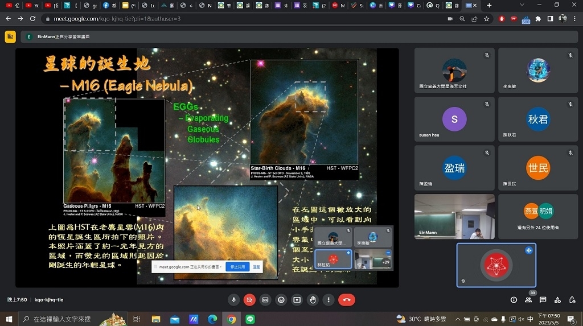This screenshot has height=326, width=583.
Task: Click the red fast-forward extension icon
Action: tap(514, 19)
